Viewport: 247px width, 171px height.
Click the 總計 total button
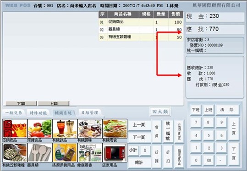point(139,162)
